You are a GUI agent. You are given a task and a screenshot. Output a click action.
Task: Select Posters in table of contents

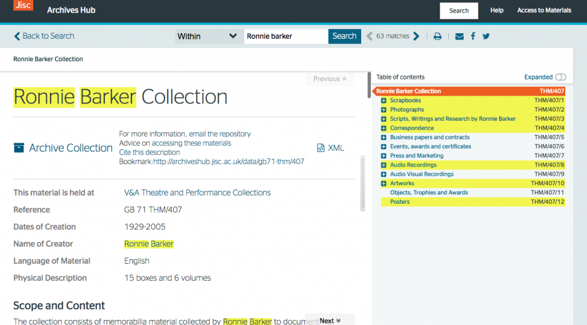[400, 202]
